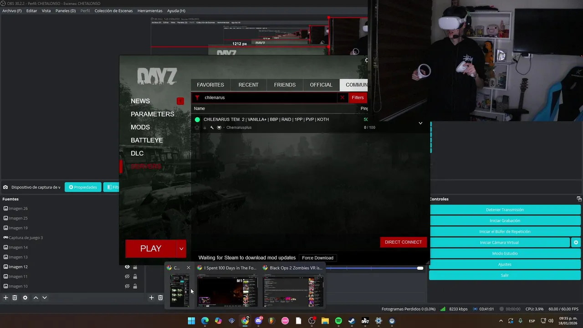Hide the Imagen 12 source with eye icon
583x328 pixels.
click(127, 267)
